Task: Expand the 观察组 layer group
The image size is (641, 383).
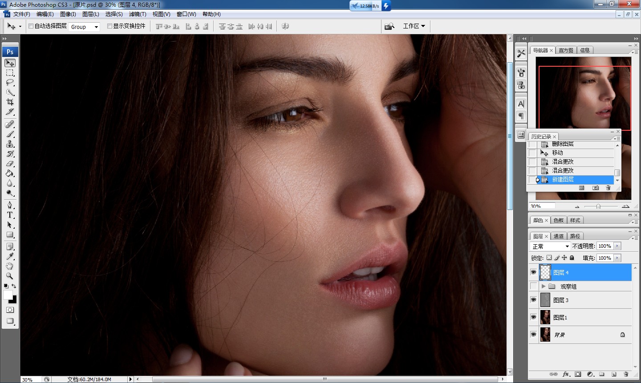Action: pyautogui.click(x=543, y=286)
